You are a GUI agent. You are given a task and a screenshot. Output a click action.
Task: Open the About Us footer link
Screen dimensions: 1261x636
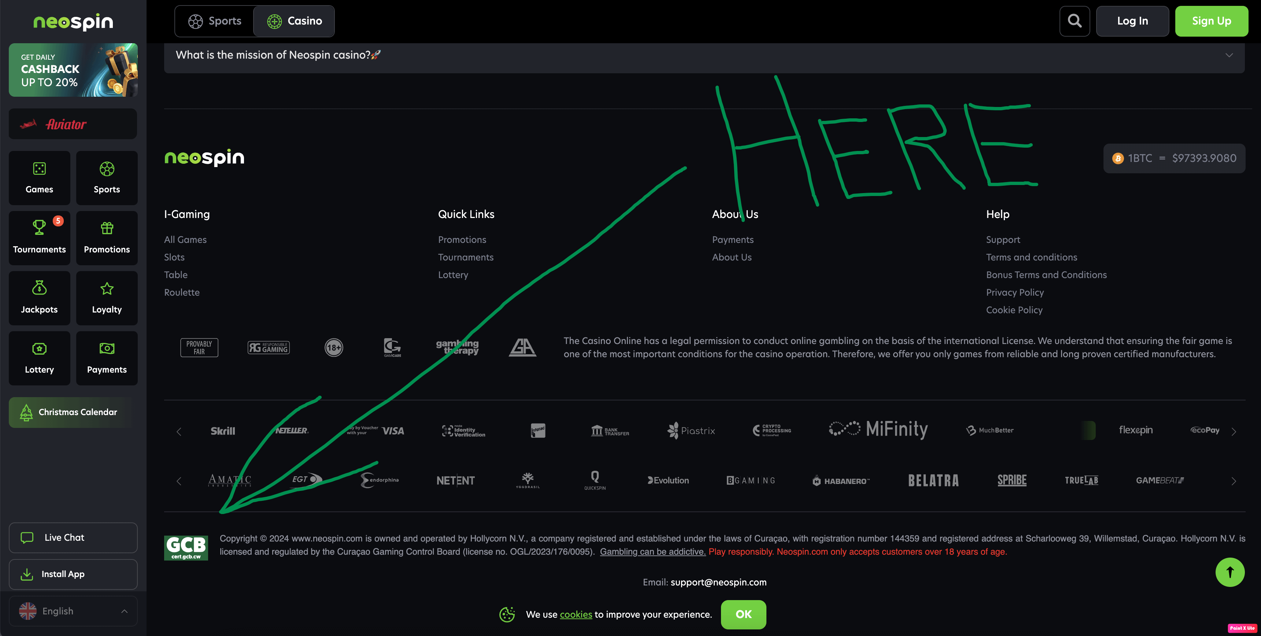point(731,257)
